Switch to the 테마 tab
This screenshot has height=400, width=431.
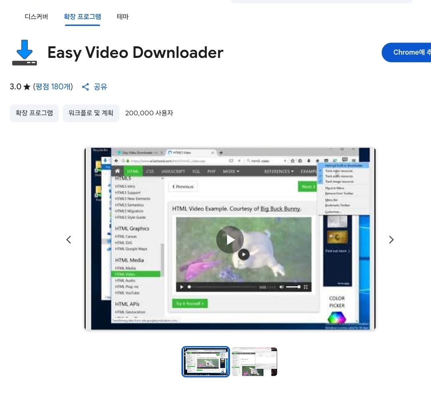click(x=123, y=17)
